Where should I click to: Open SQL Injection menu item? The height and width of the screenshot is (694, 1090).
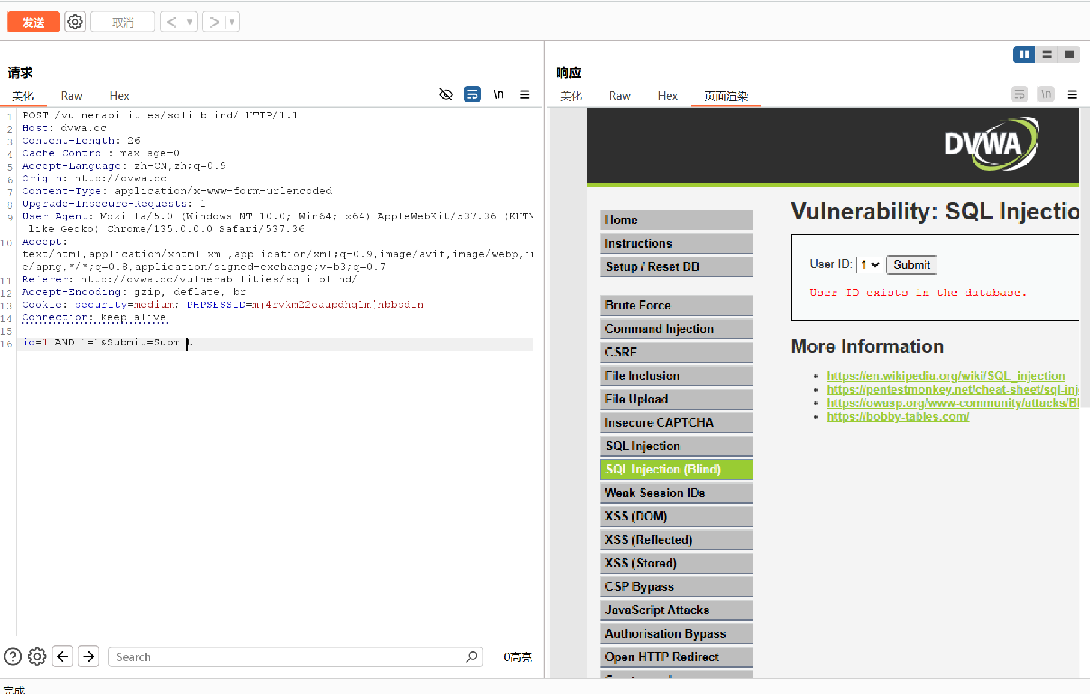[676, 446]
